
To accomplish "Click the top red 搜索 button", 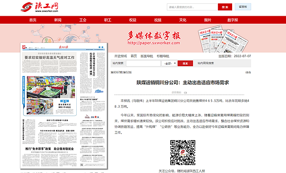I will pyautogui.click(x=225, y=7).
